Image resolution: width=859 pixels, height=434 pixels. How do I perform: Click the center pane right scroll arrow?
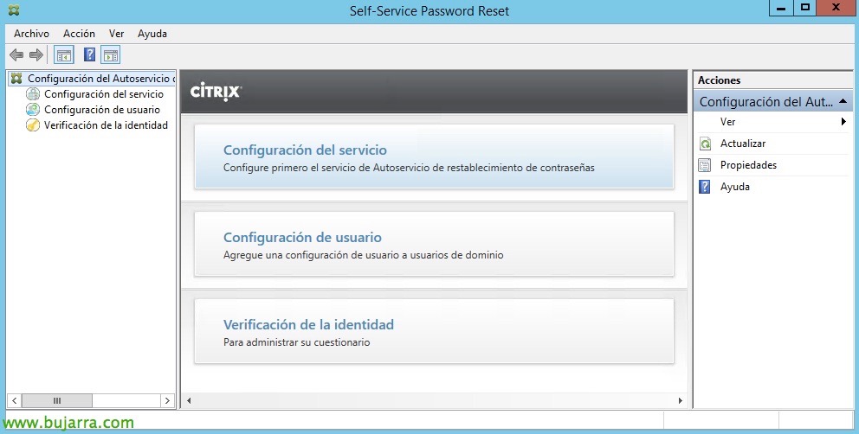click(x=681, y=400)
